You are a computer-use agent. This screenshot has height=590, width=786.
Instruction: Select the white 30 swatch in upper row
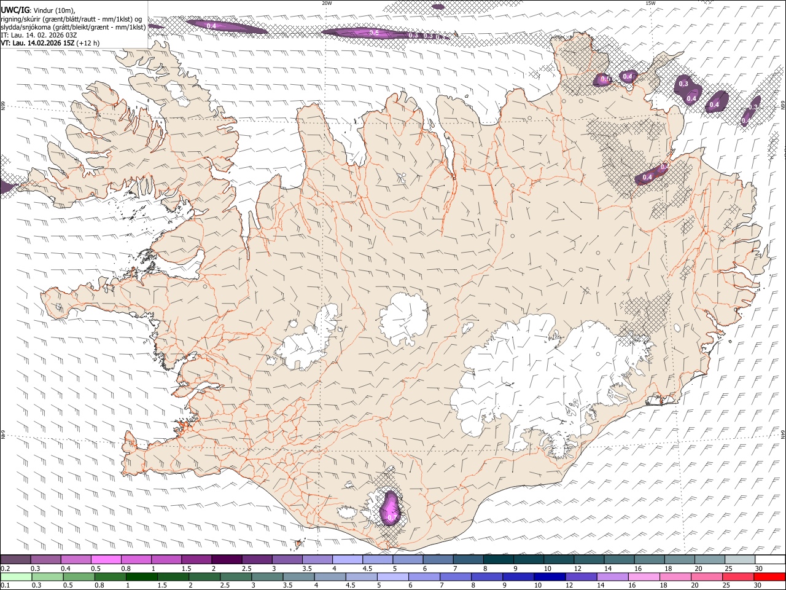[x=769, y=560]
